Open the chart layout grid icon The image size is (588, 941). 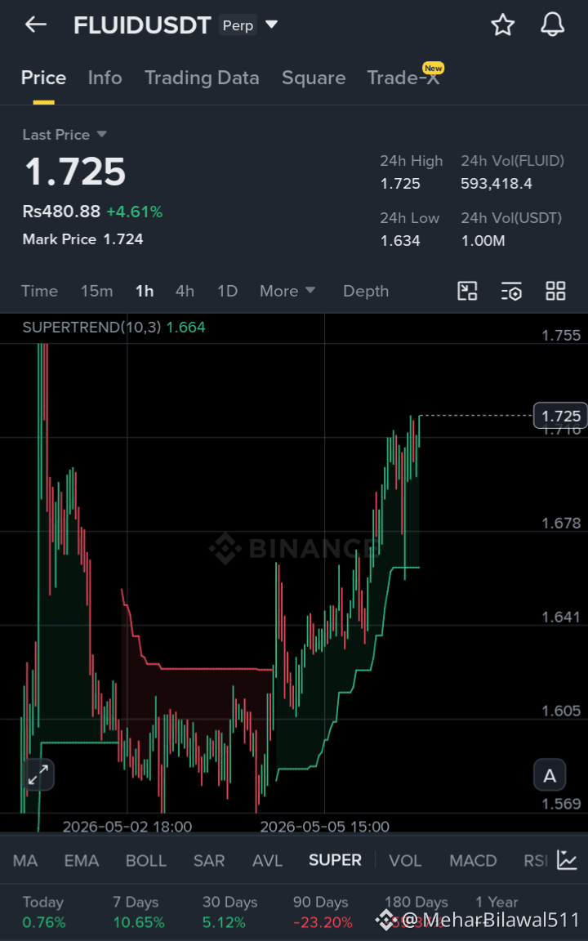555,291
